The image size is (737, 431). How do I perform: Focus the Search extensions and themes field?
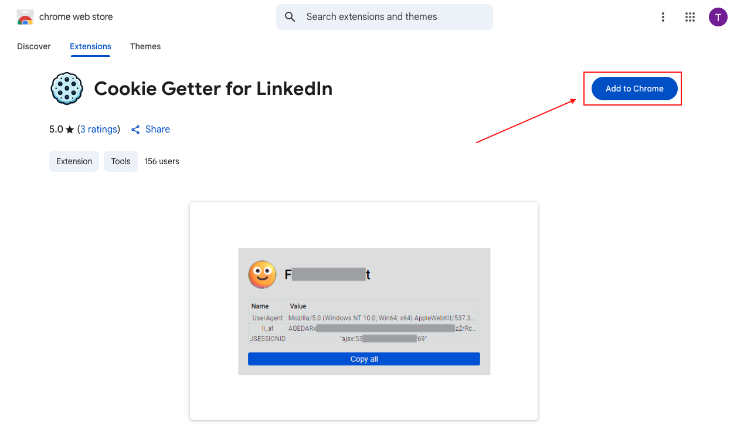[x=393, y=17]
